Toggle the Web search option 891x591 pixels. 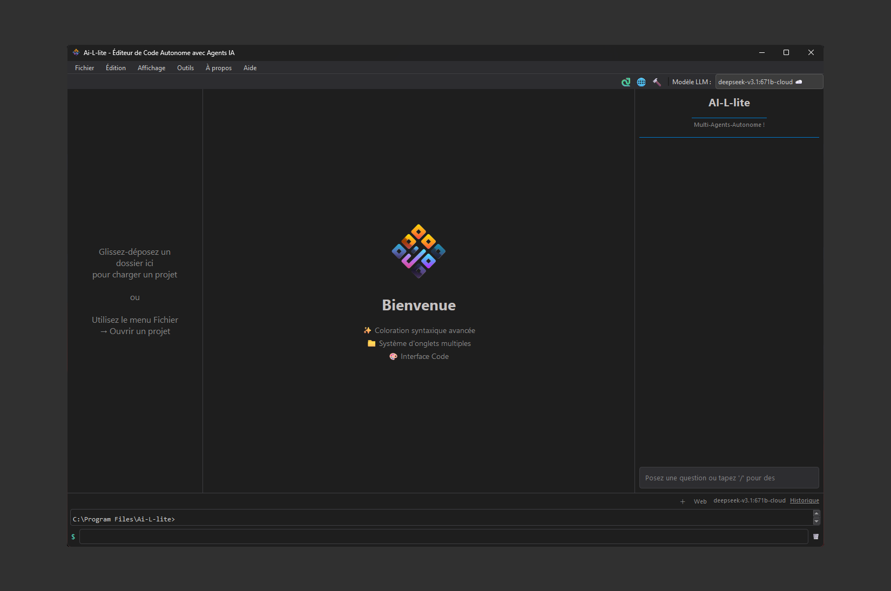(700, 501)
